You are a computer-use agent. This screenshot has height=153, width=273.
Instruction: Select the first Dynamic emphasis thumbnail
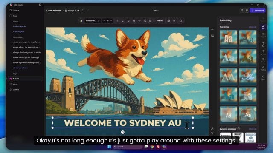pyautogui.click(x=225, y=137)
